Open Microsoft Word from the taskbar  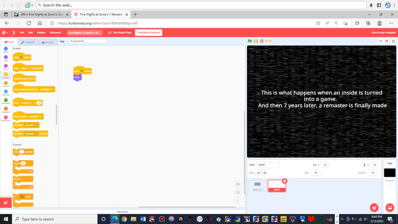point(143,219)
